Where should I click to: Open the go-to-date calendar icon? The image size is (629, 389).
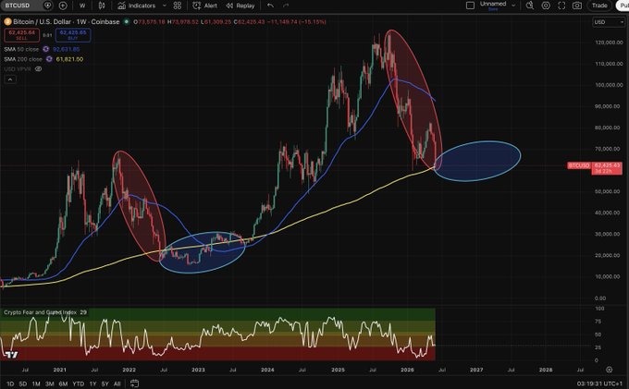point(134,383)
